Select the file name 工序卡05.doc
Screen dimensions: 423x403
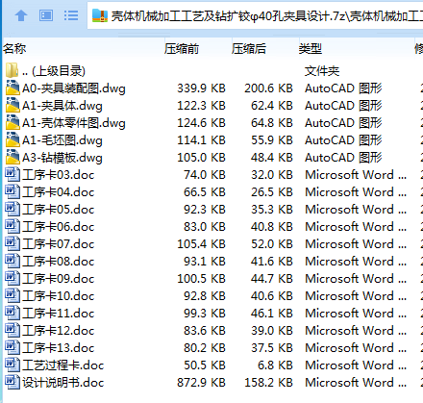59,210
